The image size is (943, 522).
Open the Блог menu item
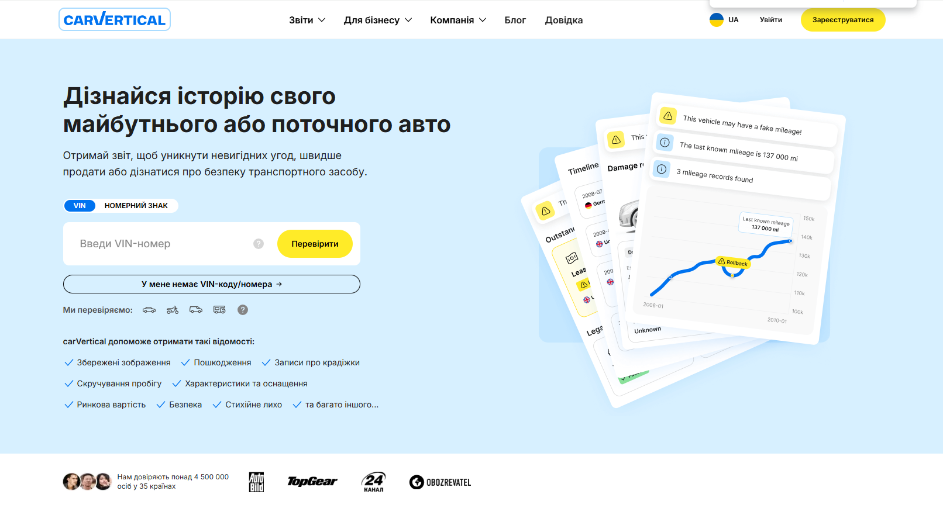pos(515,20)
